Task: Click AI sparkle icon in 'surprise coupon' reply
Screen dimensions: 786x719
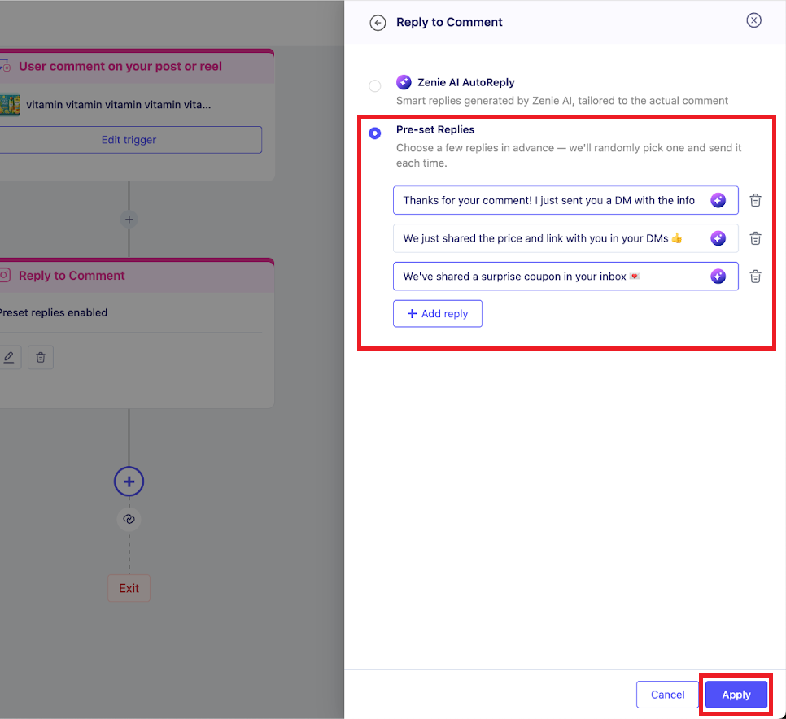Action: click(x=718, y=277)
